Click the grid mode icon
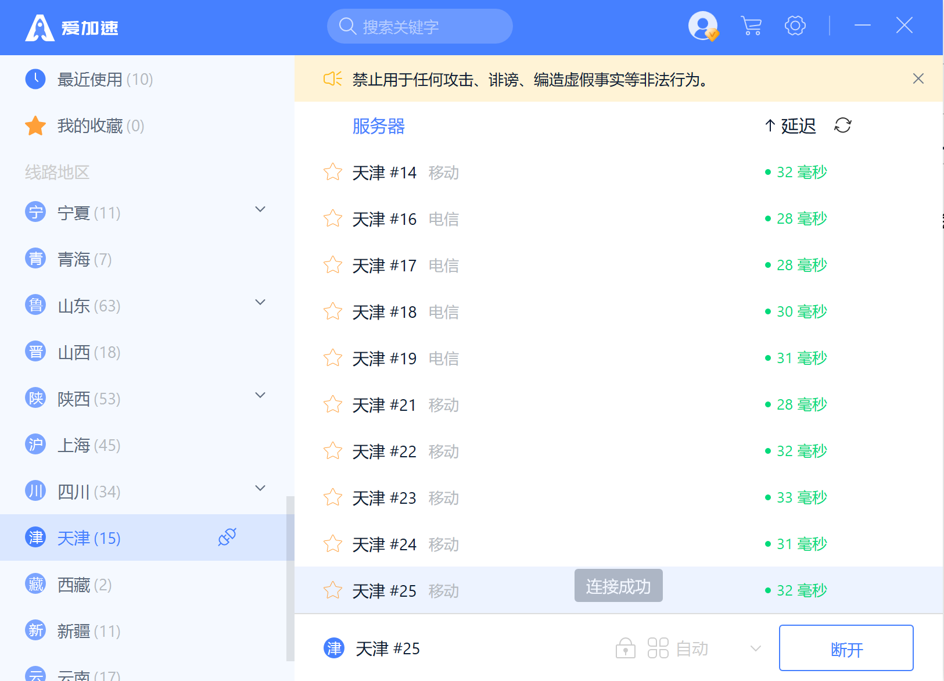Image resolution: width=944 pixels, height=681 pixels. (658, 648)
